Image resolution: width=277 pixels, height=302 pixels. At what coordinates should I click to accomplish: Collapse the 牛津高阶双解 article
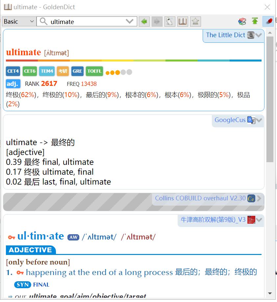pos(259,220)
